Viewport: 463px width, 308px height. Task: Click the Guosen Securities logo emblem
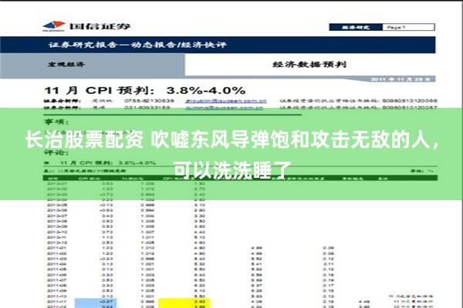coord(54,26)
